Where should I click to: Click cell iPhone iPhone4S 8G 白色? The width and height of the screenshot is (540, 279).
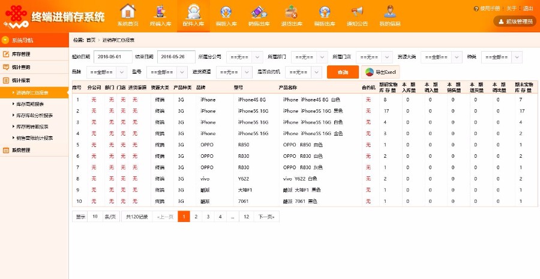click(311, 100)
